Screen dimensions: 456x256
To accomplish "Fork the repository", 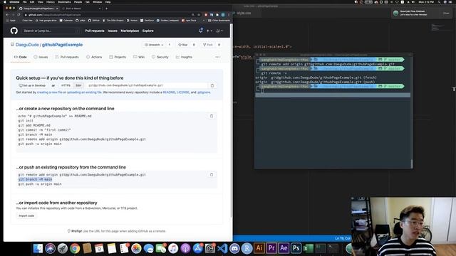I will 208,45.
